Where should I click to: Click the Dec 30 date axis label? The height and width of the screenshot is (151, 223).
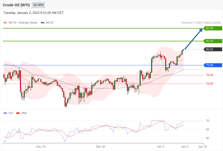pyautogui.click(x=100, y=147)
